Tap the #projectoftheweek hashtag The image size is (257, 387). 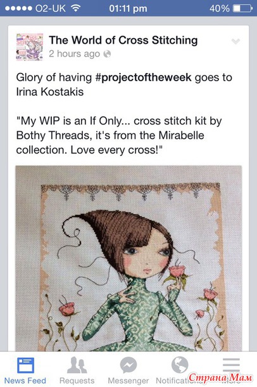point(143,77)
